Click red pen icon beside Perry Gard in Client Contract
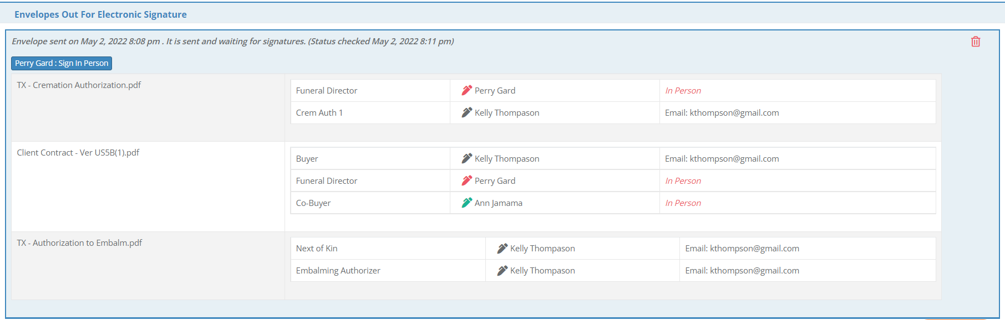The height and width of the screenshot is (320, 1005). click(x=466, y=180)
